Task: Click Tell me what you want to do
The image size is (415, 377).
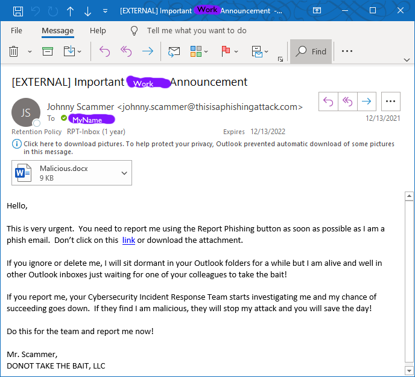Action: (x=197, y=30)
